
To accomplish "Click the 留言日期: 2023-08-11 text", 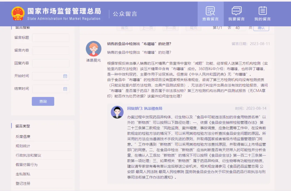I will point(251,44).
